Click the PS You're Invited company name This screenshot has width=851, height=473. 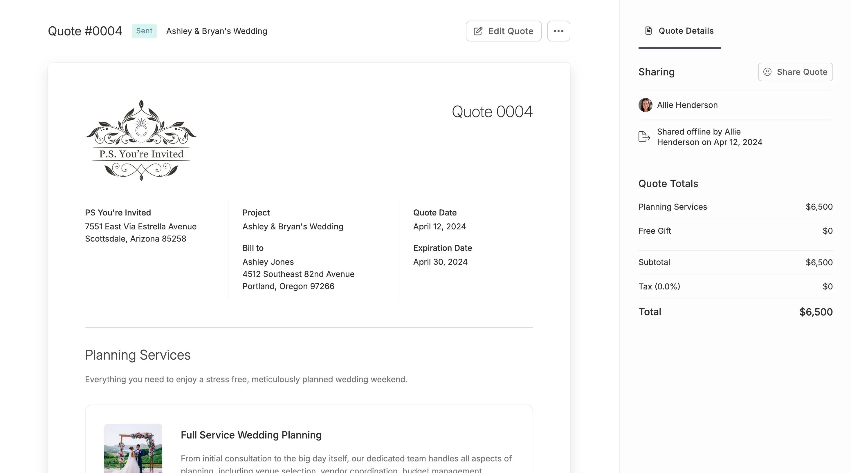coord(118,213)
